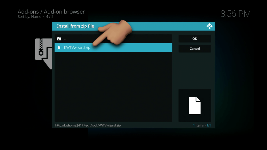Go up with the parent folder icon
The image size is (267, 150).
coord(59,39)
